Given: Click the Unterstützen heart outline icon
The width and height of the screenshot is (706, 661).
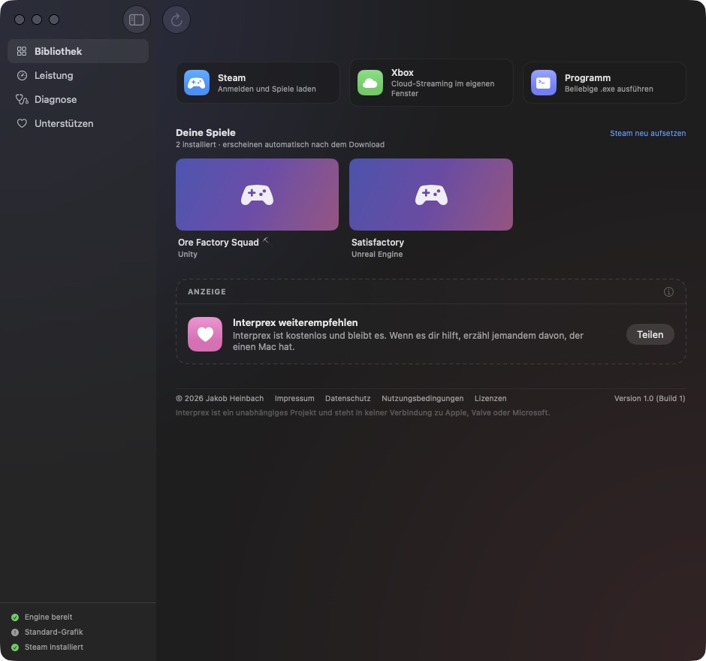Looking at the screenshot, I should click(22, 123).
